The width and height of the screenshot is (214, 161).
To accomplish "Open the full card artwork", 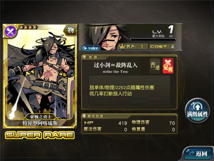I will (x=40, y=76).
